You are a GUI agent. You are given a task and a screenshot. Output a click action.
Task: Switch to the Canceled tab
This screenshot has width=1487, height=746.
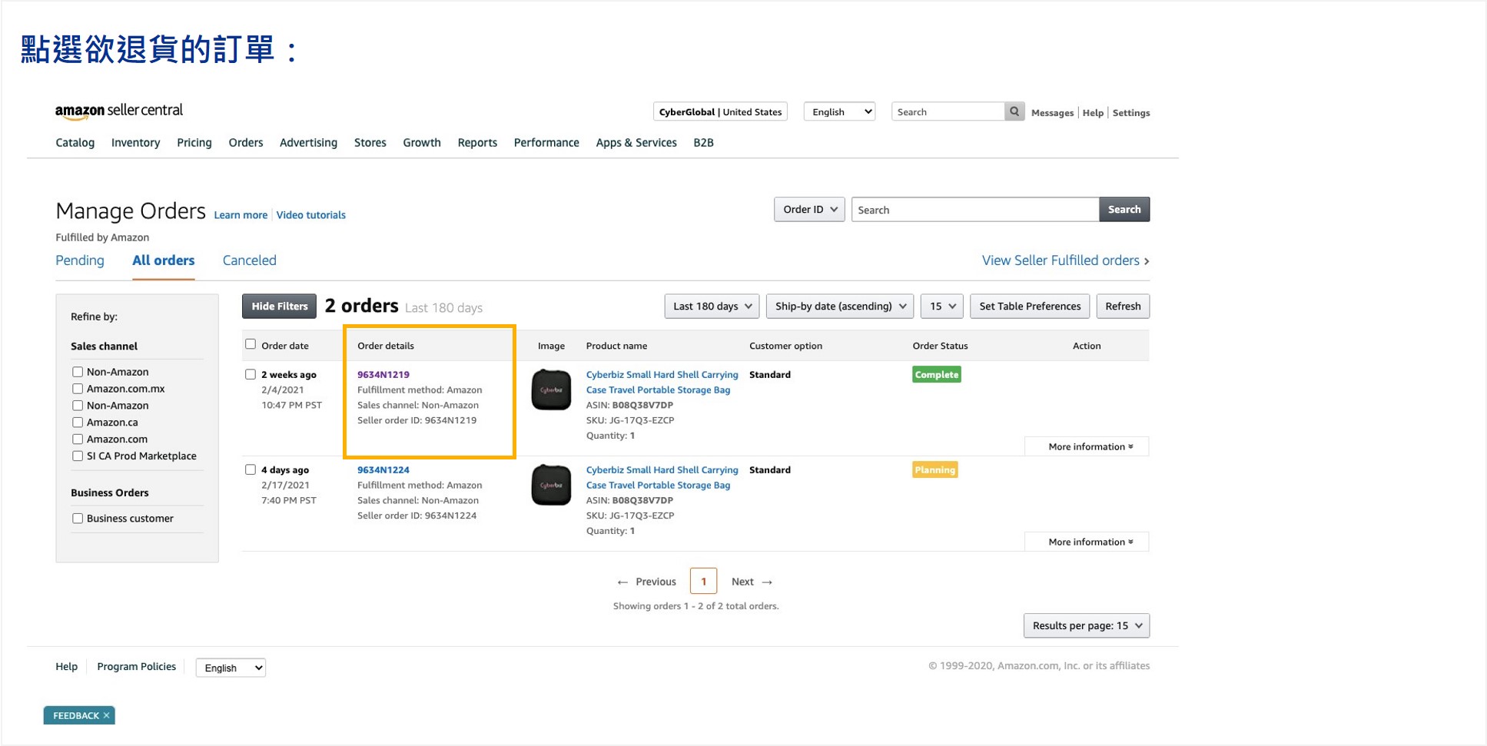pyautogui.click(x=249, y=260)
